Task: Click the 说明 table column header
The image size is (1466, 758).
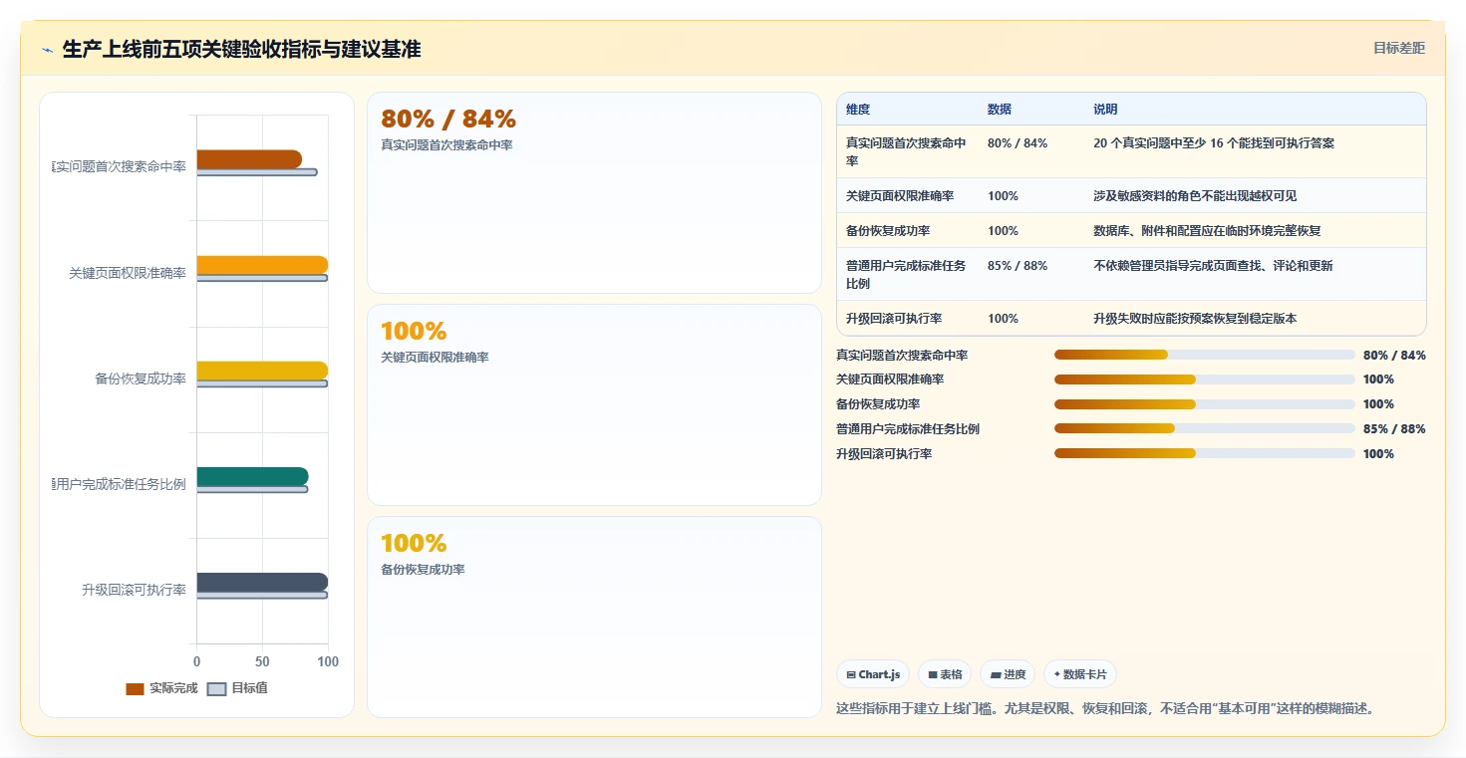Action: (1105, 110)
